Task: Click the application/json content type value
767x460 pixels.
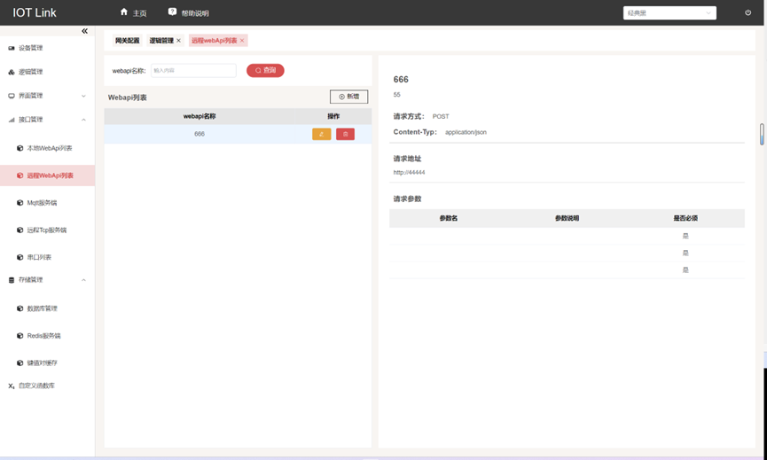Action: (466, 132)
